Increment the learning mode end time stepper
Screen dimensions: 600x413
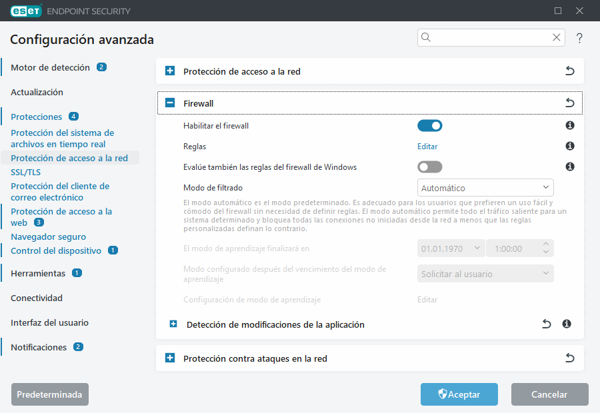(x=547, y=245)
